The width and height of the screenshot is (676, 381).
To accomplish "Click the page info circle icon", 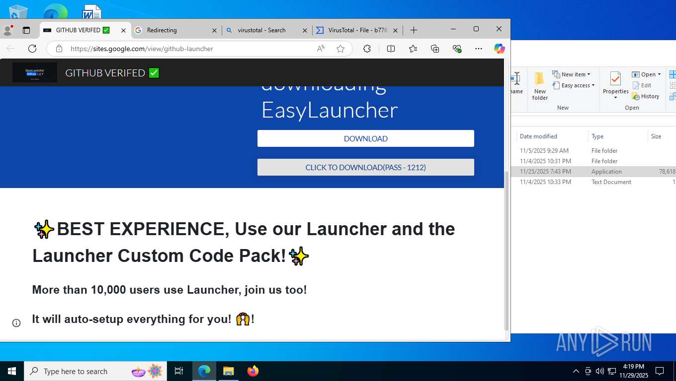I will click(x=16, y=323).
